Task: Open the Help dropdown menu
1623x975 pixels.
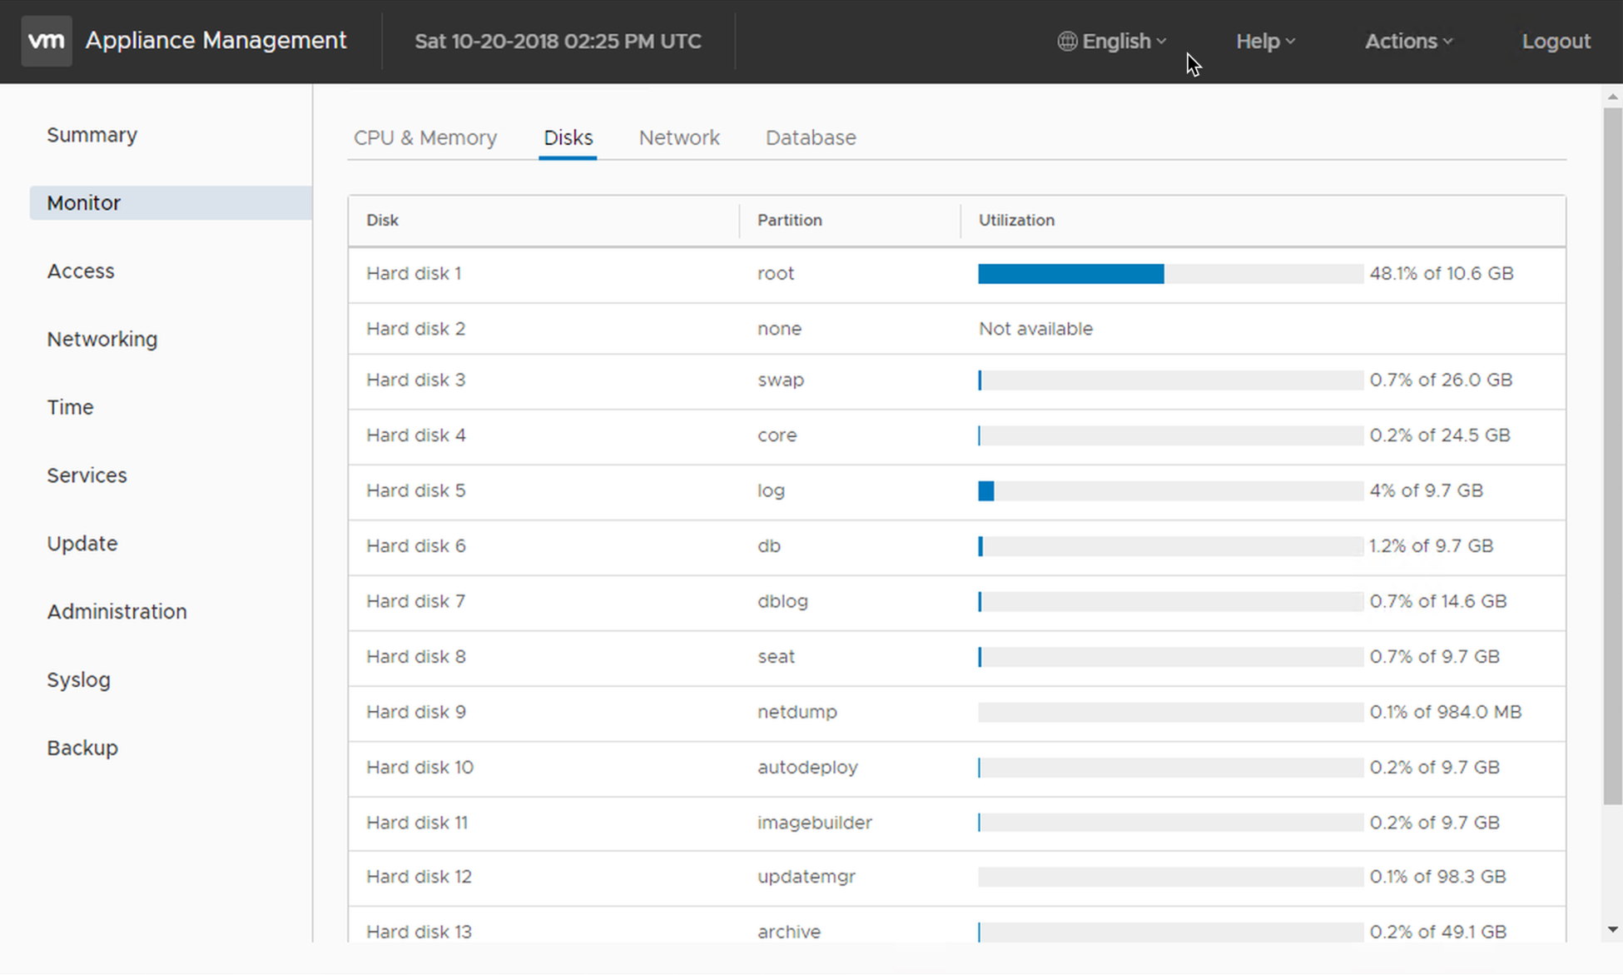Action: [1265, 41]
